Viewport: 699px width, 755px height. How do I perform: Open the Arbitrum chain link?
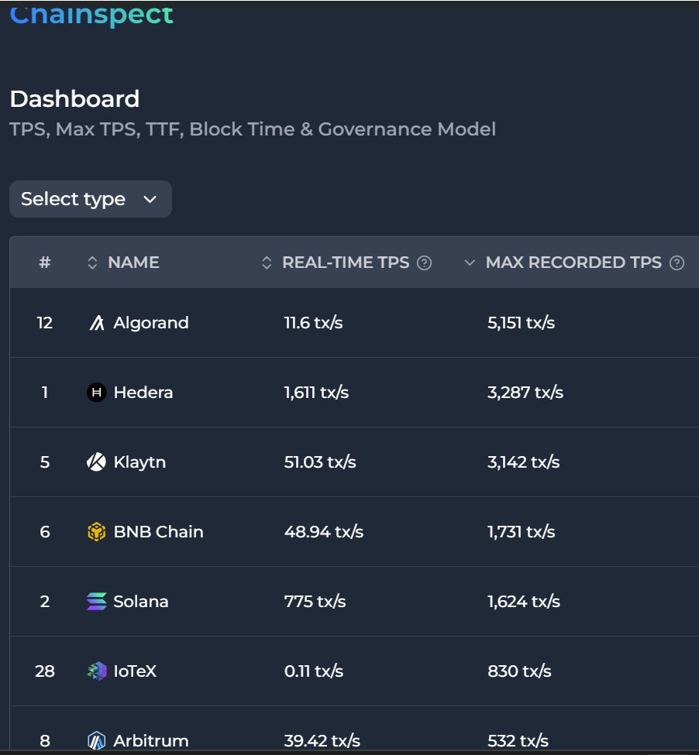(151, 740)
